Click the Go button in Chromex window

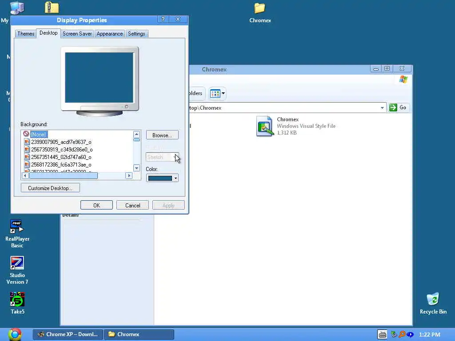[398, 107]
